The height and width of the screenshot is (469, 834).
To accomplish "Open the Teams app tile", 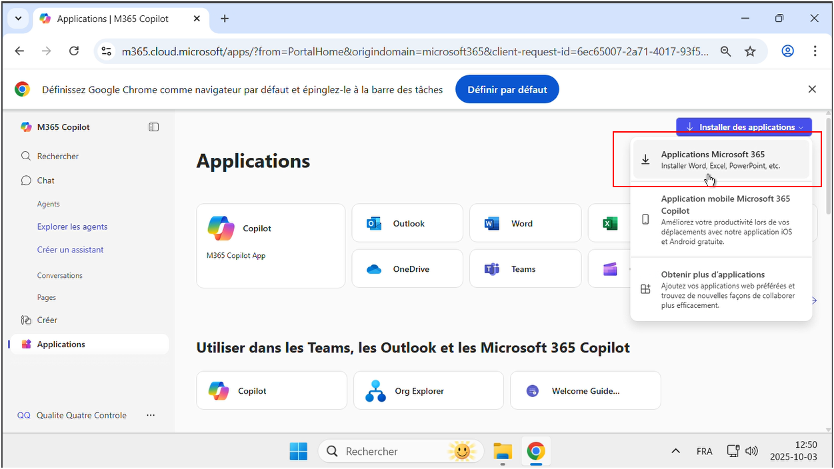I will [525, 268].
